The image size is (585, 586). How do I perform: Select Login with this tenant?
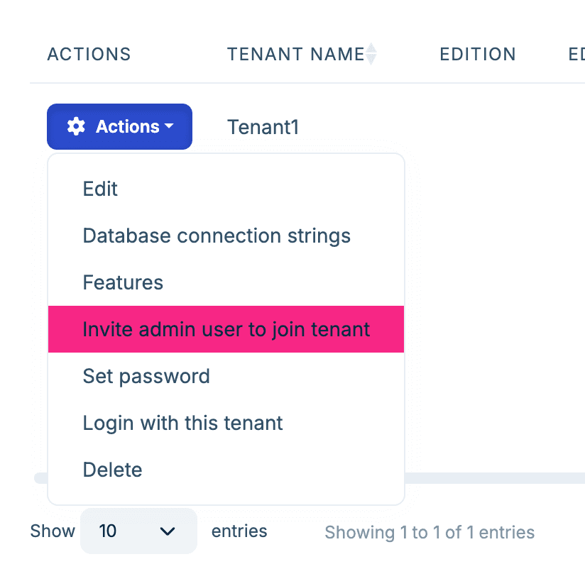tap(182, 423)
